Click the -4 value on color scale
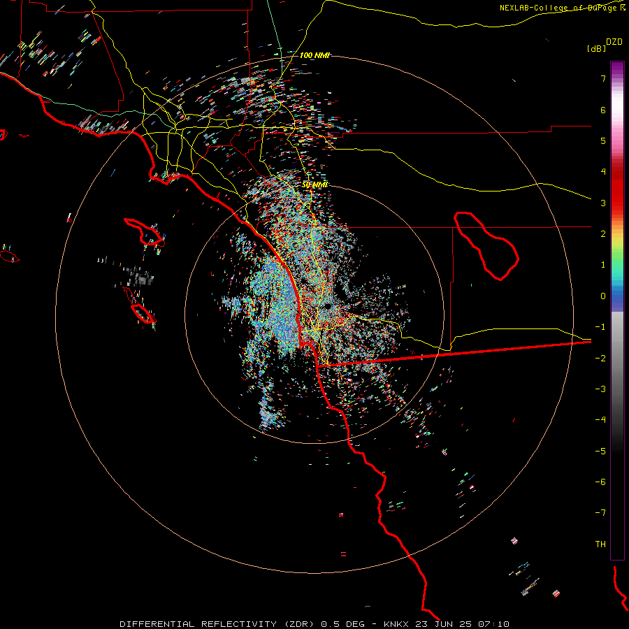 tap(600, 419)
